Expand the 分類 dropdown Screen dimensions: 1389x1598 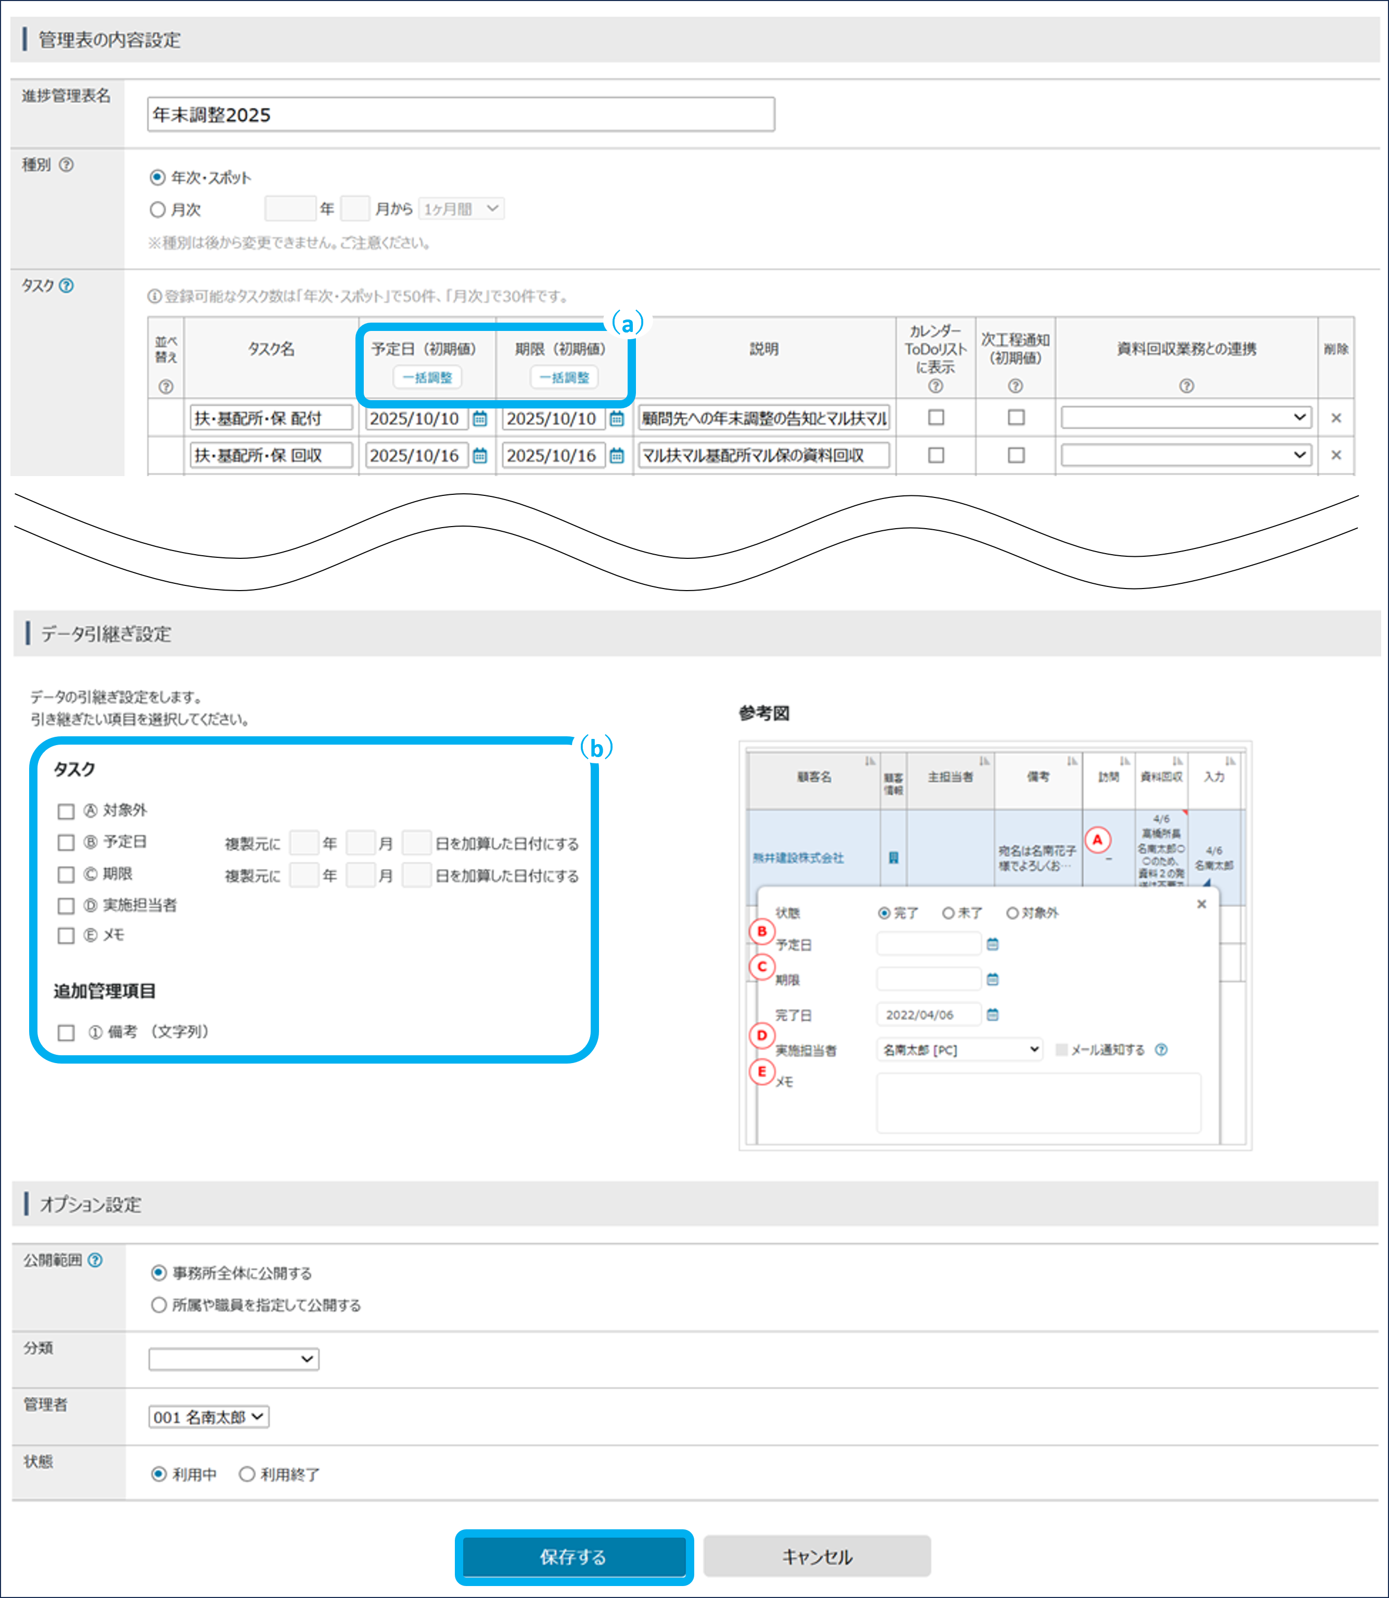[x=233, y=1359]
